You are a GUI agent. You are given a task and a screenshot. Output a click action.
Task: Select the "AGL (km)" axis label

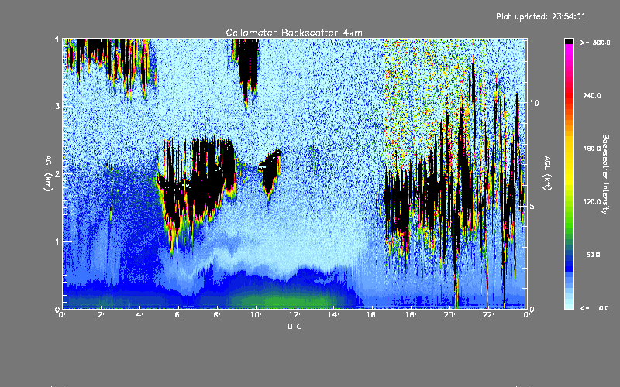[48, 173]
